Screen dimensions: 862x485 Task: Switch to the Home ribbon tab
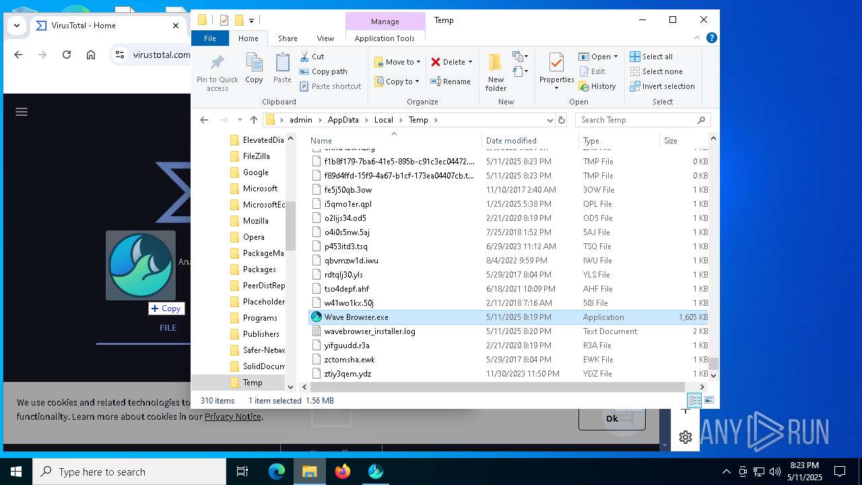pos(248,38)
